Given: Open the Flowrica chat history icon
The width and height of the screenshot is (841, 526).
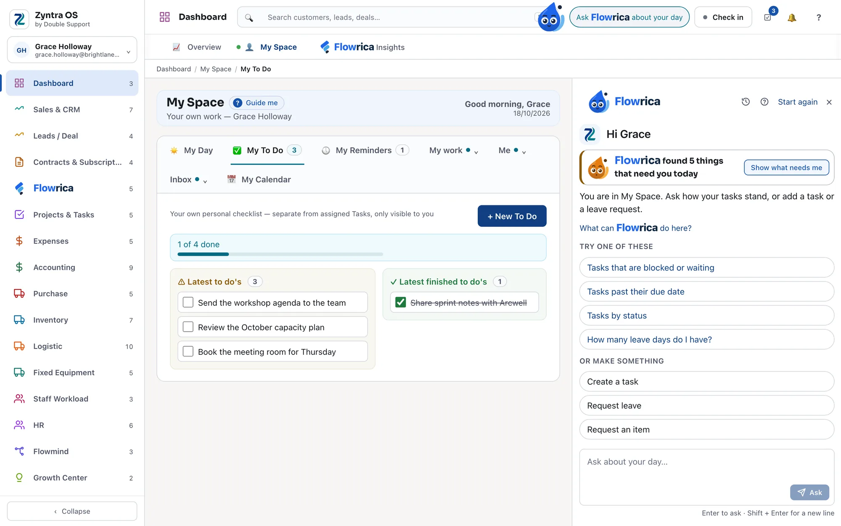Looking at the screenshot, I should coord(746,102).
